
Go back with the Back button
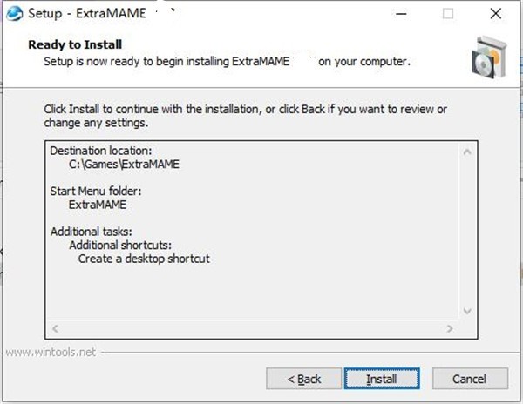point(303,379)
